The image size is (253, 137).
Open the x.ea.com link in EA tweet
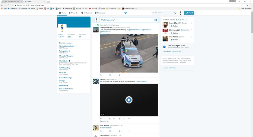(141, 81)
